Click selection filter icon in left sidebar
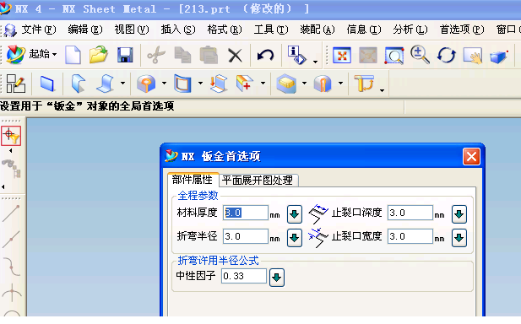 pyautogui.click(x=11, y=136)
